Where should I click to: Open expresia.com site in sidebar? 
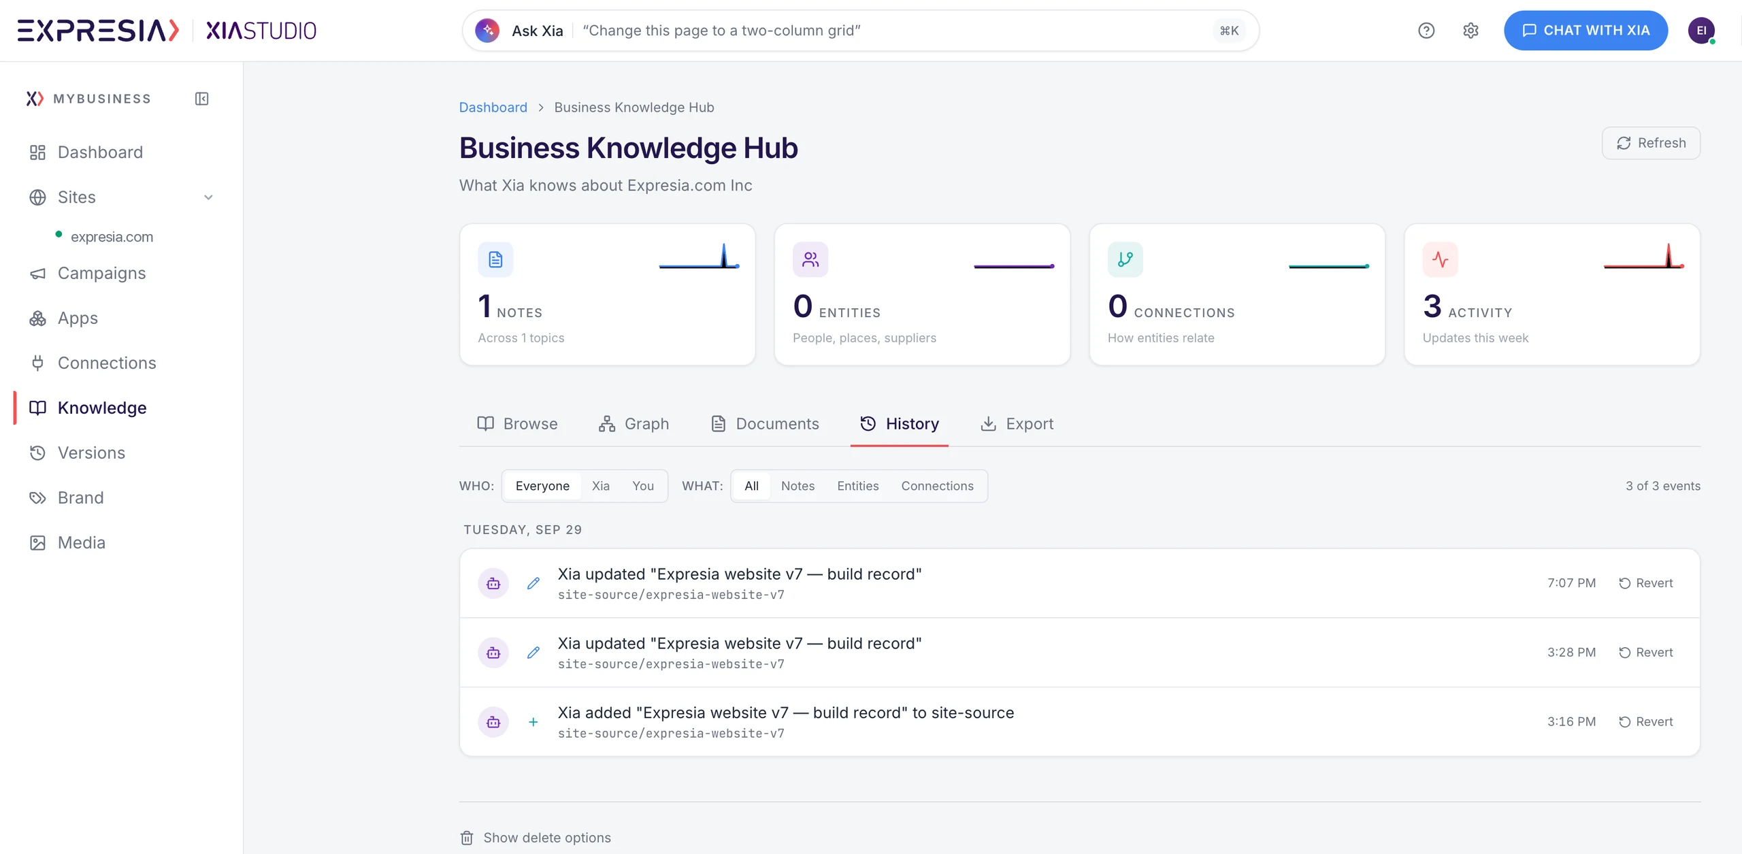pos(112,237)
